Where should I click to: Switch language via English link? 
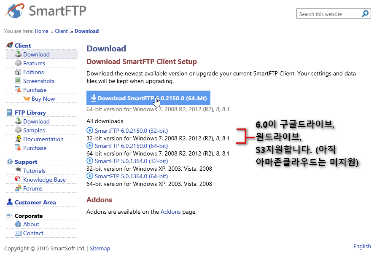click(x=362, y=246)
